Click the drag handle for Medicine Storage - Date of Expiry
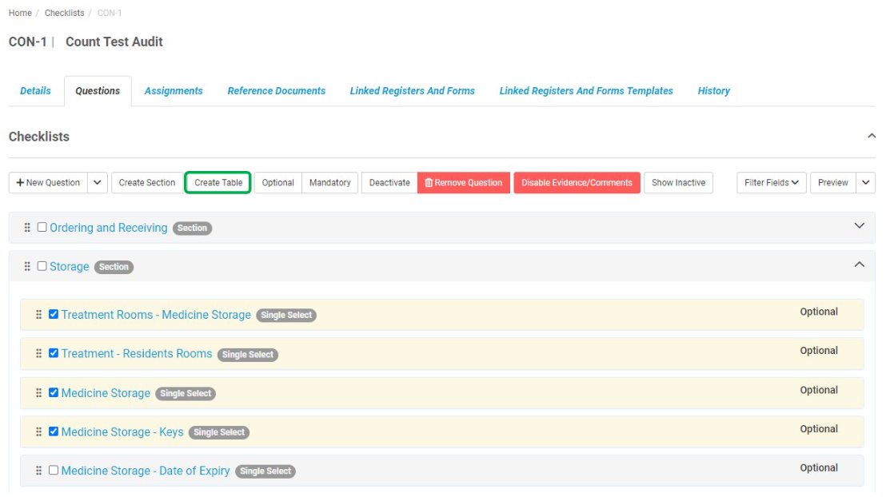This screenshot has width=886, height=497. pos(39,471)
